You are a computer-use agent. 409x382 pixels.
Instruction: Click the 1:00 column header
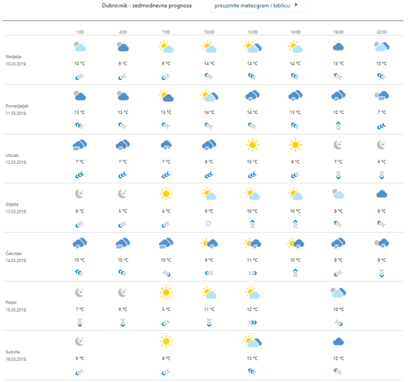point(80,32)
